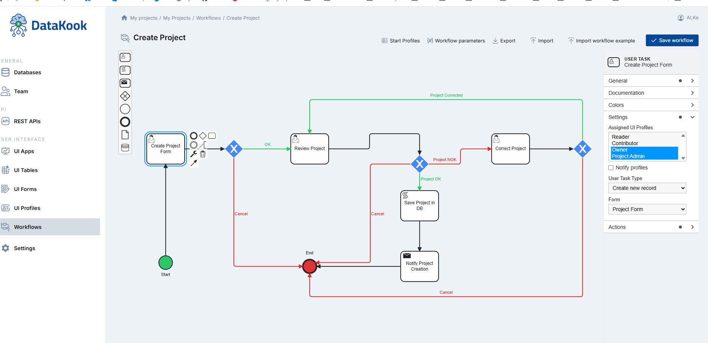Click the Start Profiles icon button

point(384,41)
